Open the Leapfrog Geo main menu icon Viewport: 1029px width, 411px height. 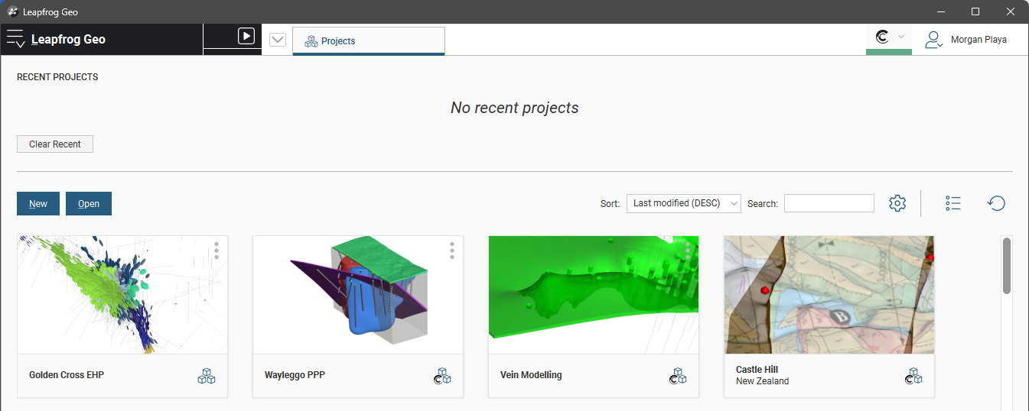click(15, 39)
